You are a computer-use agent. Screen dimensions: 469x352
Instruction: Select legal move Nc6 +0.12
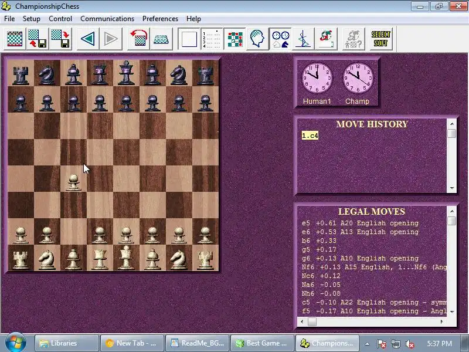tap(321, 276)
